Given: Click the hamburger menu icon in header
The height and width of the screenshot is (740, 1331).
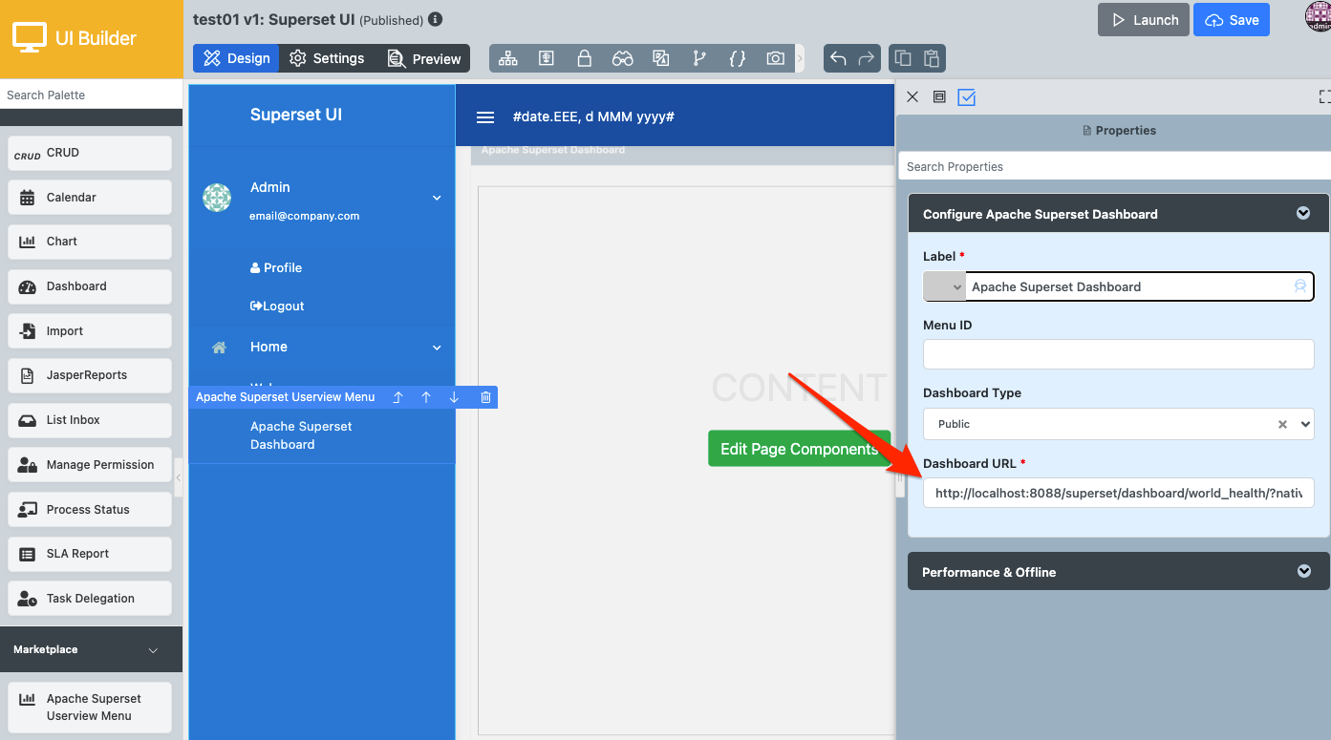Looking at the screenshot, I should [x=485, y=116].
